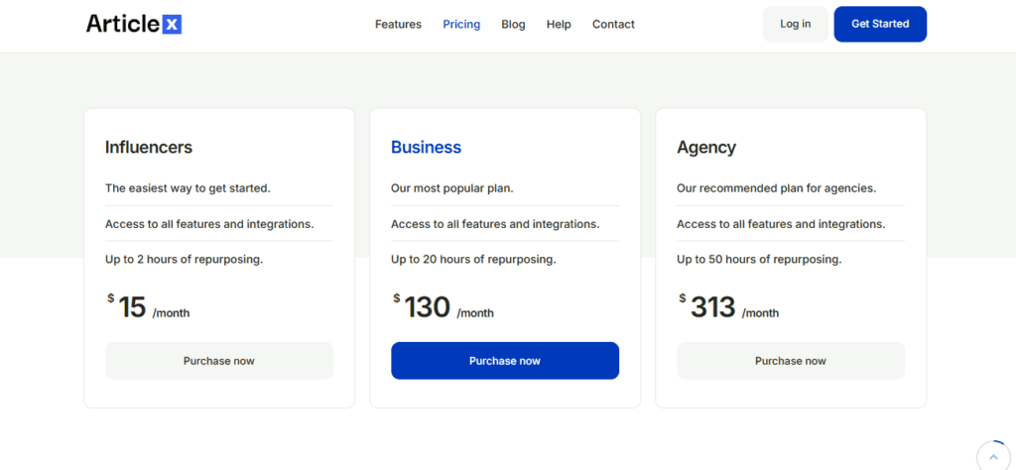Screen dimensions: 1016x470
Task: Open the Contact navigation link
Action: pyautogui.click(x=613, y=24)
